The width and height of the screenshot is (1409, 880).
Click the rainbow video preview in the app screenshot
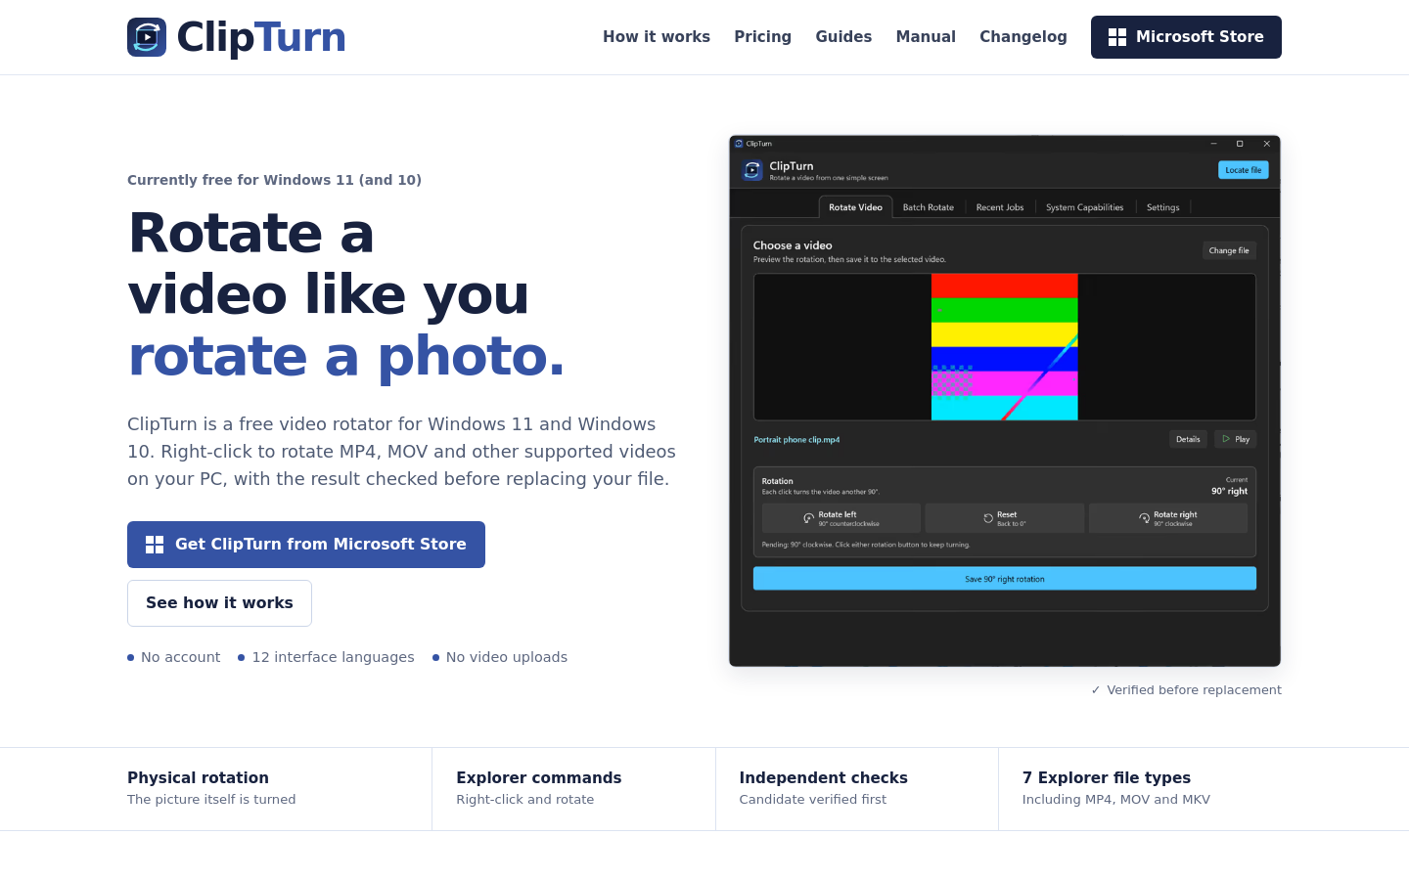click(1005, 347)
